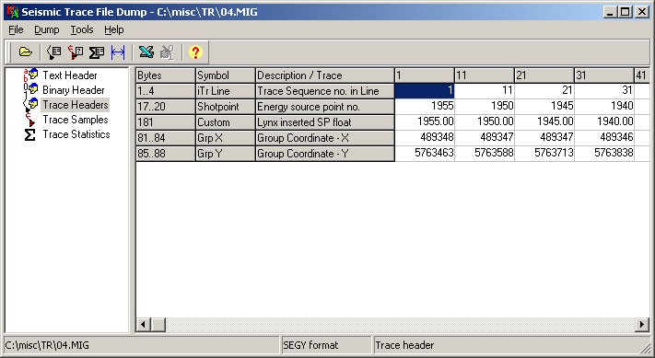Viewport: 655px width, 358px height.
Task: Click 'SEGY format' in the status bar
Action: 310,345
